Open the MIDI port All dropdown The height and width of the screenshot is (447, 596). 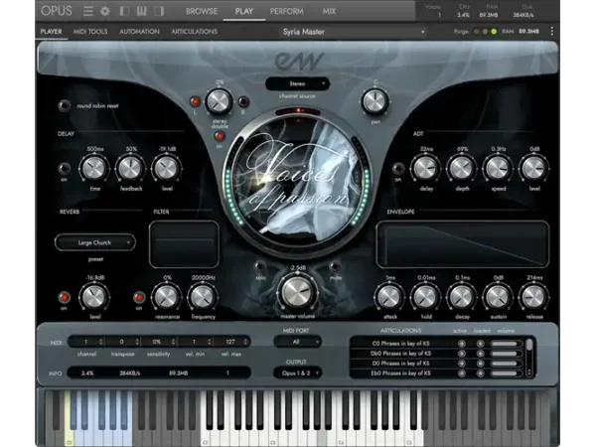pos(297,342)
